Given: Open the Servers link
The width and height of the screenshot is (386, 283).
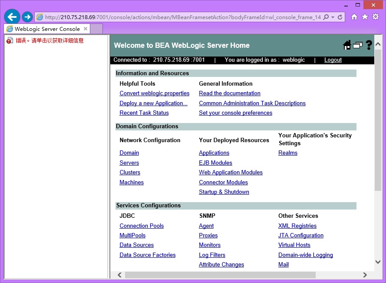Looking at the screenshot, I should tap(129, 163).
